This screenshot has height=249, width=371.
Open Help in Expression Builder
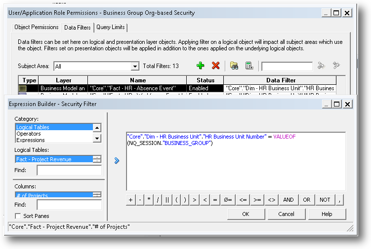pos(327,214)
